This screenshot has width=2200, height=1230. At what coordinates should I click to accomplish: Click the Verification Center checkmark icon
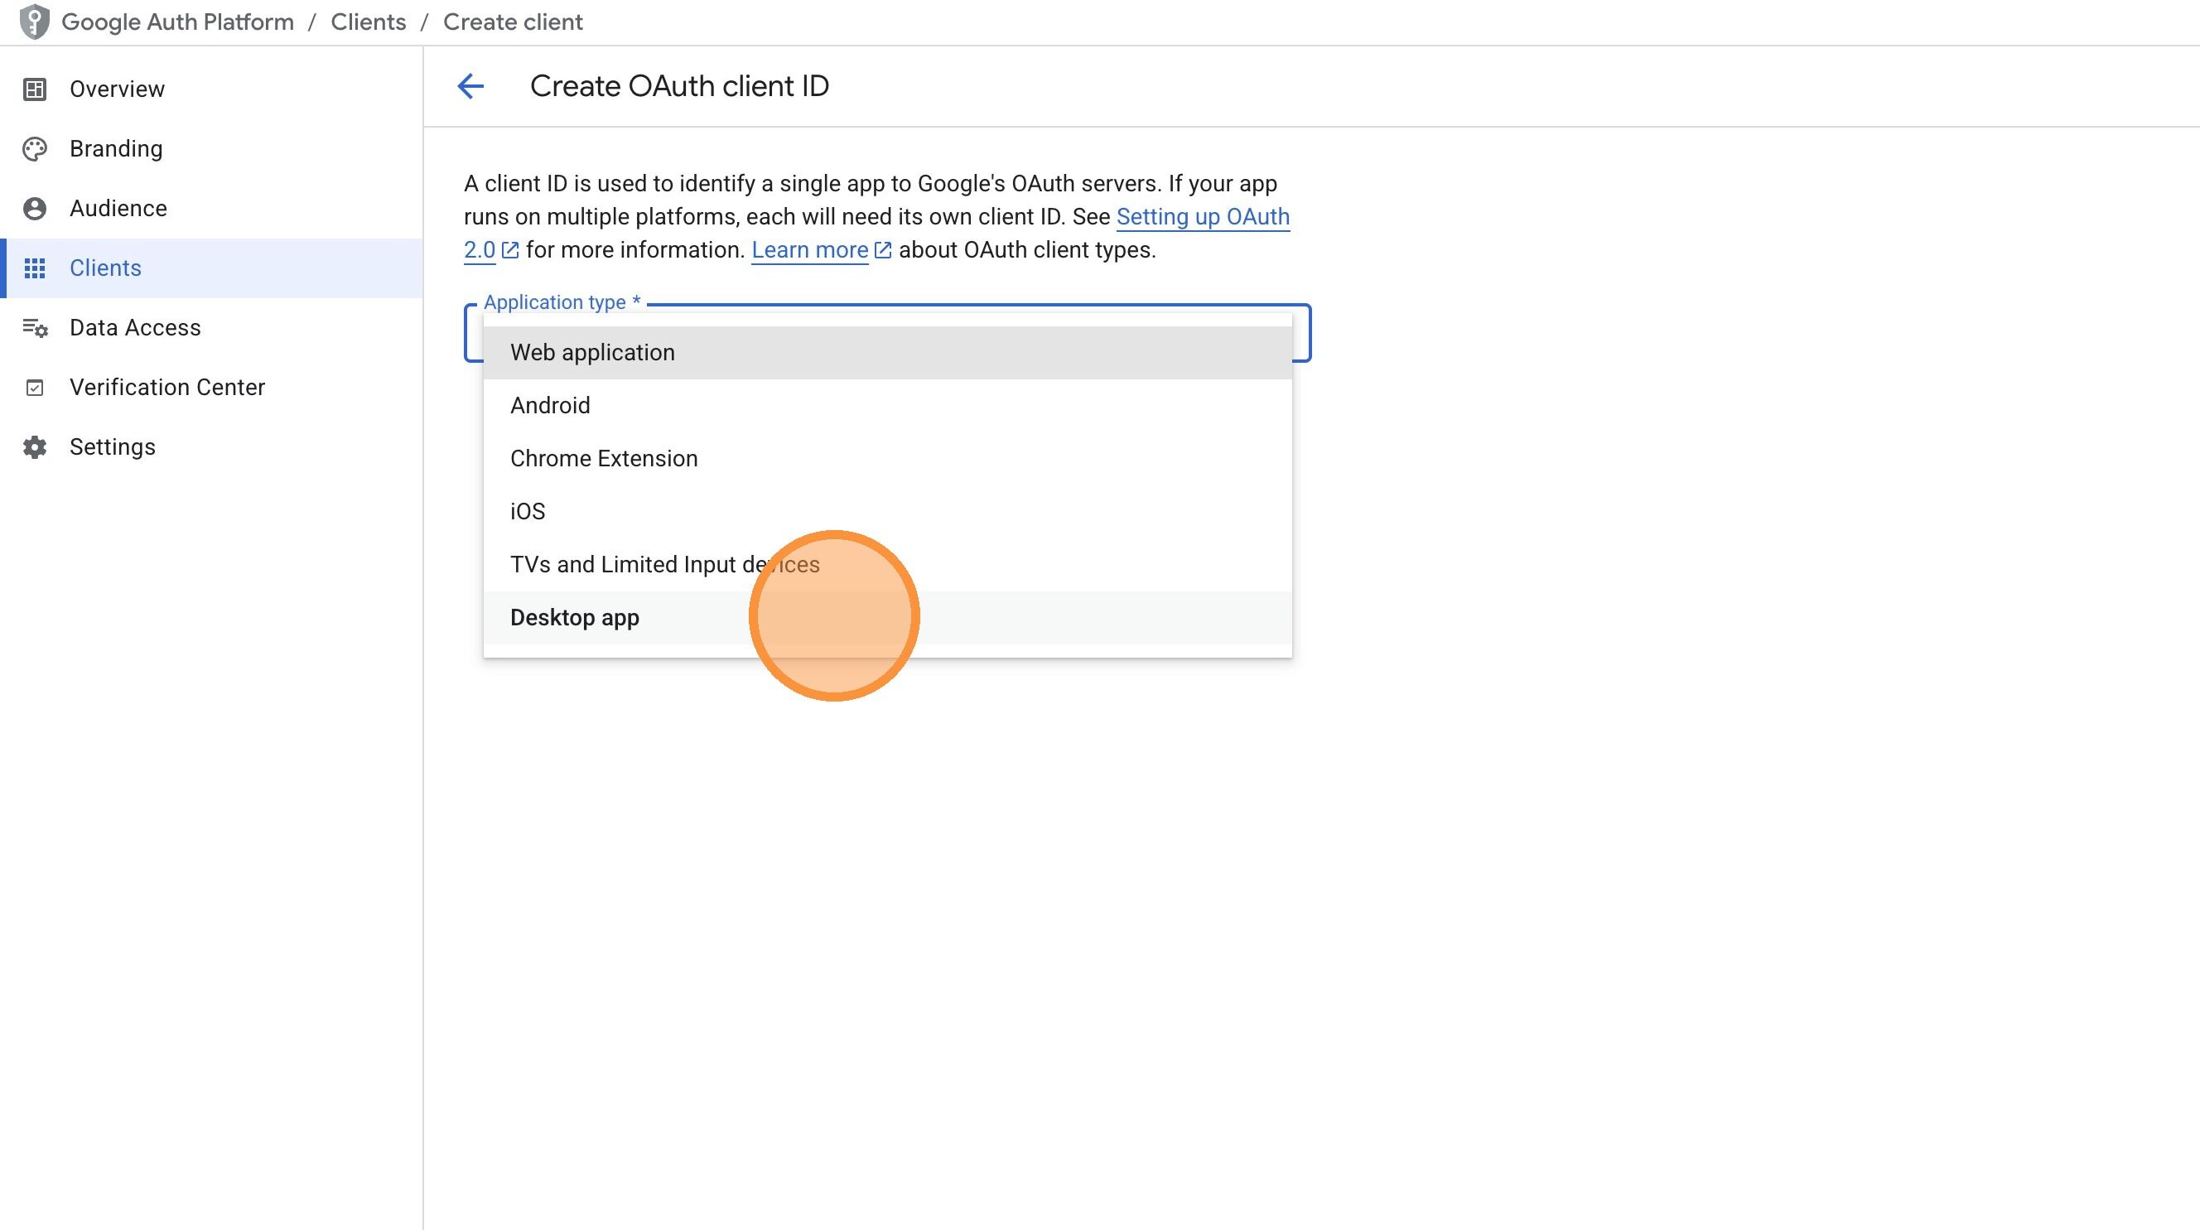click(x=35, y=387)
